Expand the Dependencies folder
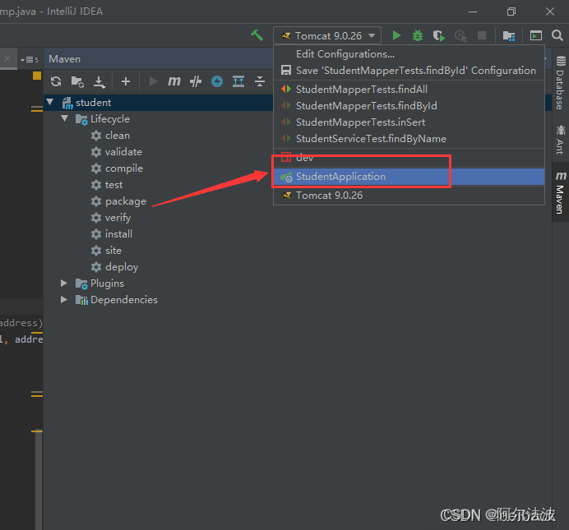Viewport: 569px width, 530px height. (x=64, y=299)
